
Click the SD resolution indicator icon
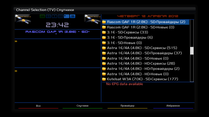coord(72,16)
